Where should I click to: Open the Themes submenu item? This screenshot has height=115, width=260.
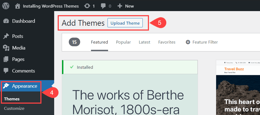(x=12, y=99)
